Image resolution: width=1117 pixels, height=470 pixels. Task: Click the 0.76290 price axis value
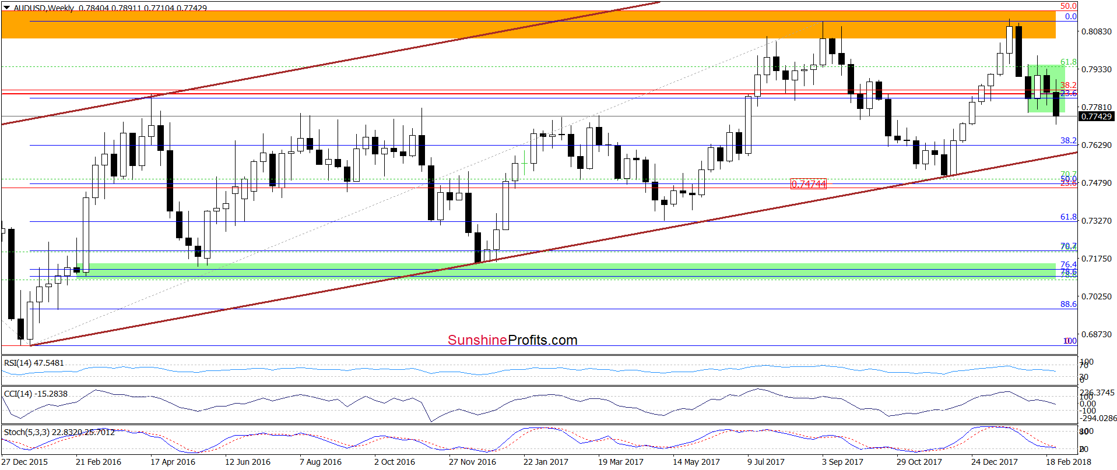[x=1097, y=145]
